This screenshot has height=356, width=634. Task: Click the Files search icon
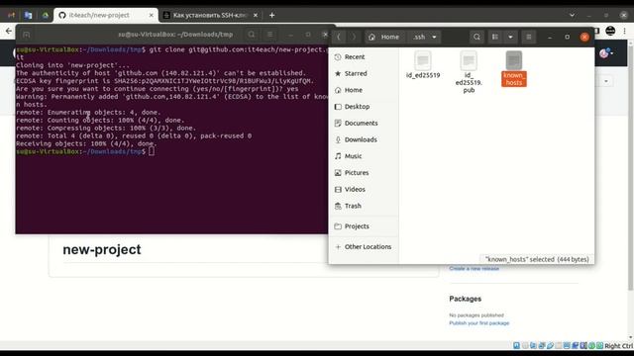pos(476,37)
